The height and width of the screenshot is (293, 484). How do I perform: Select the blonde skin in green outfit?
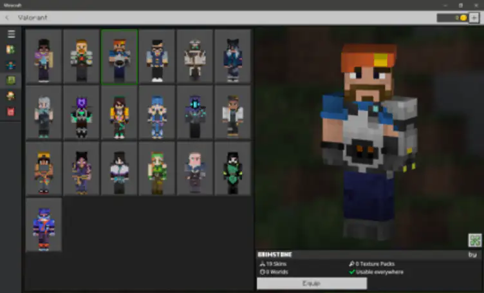coord(157,169)
